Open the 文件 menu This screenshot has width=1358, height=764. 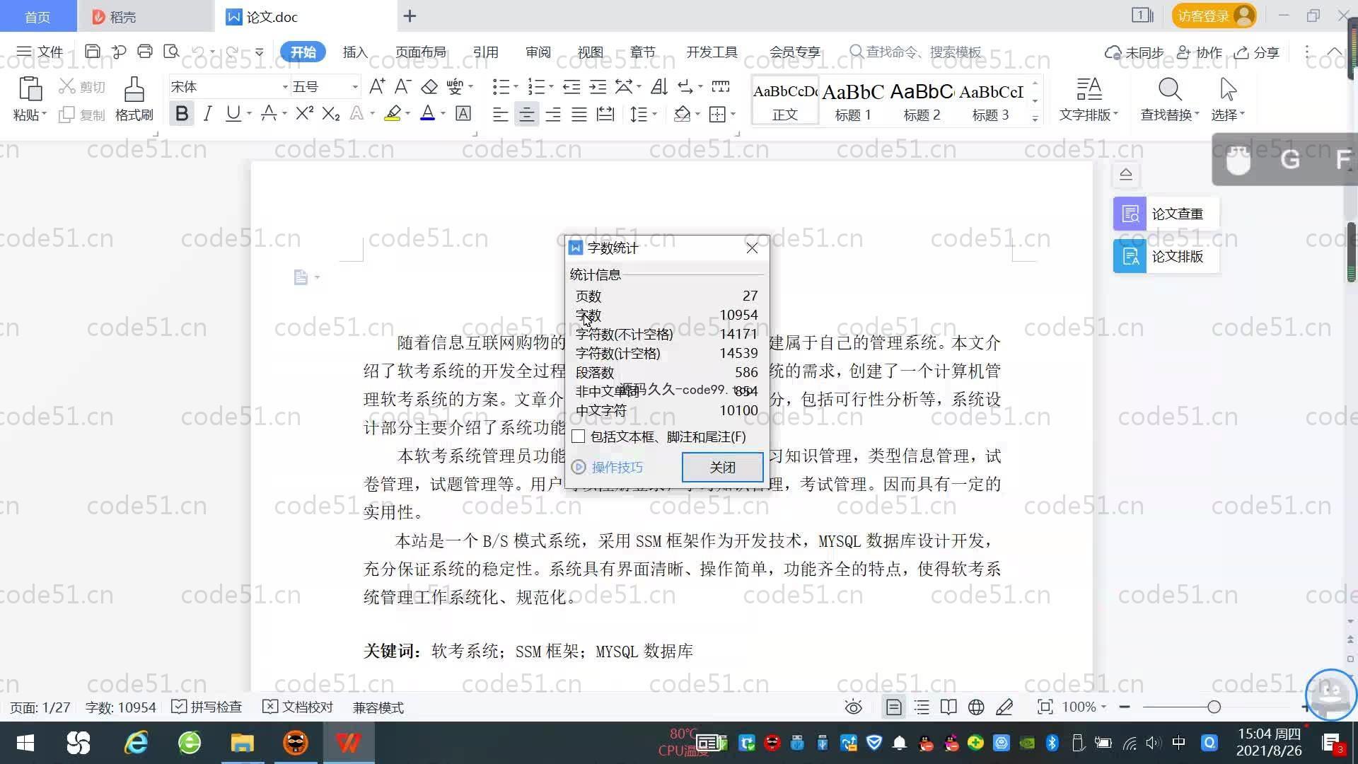click(40, 52)
